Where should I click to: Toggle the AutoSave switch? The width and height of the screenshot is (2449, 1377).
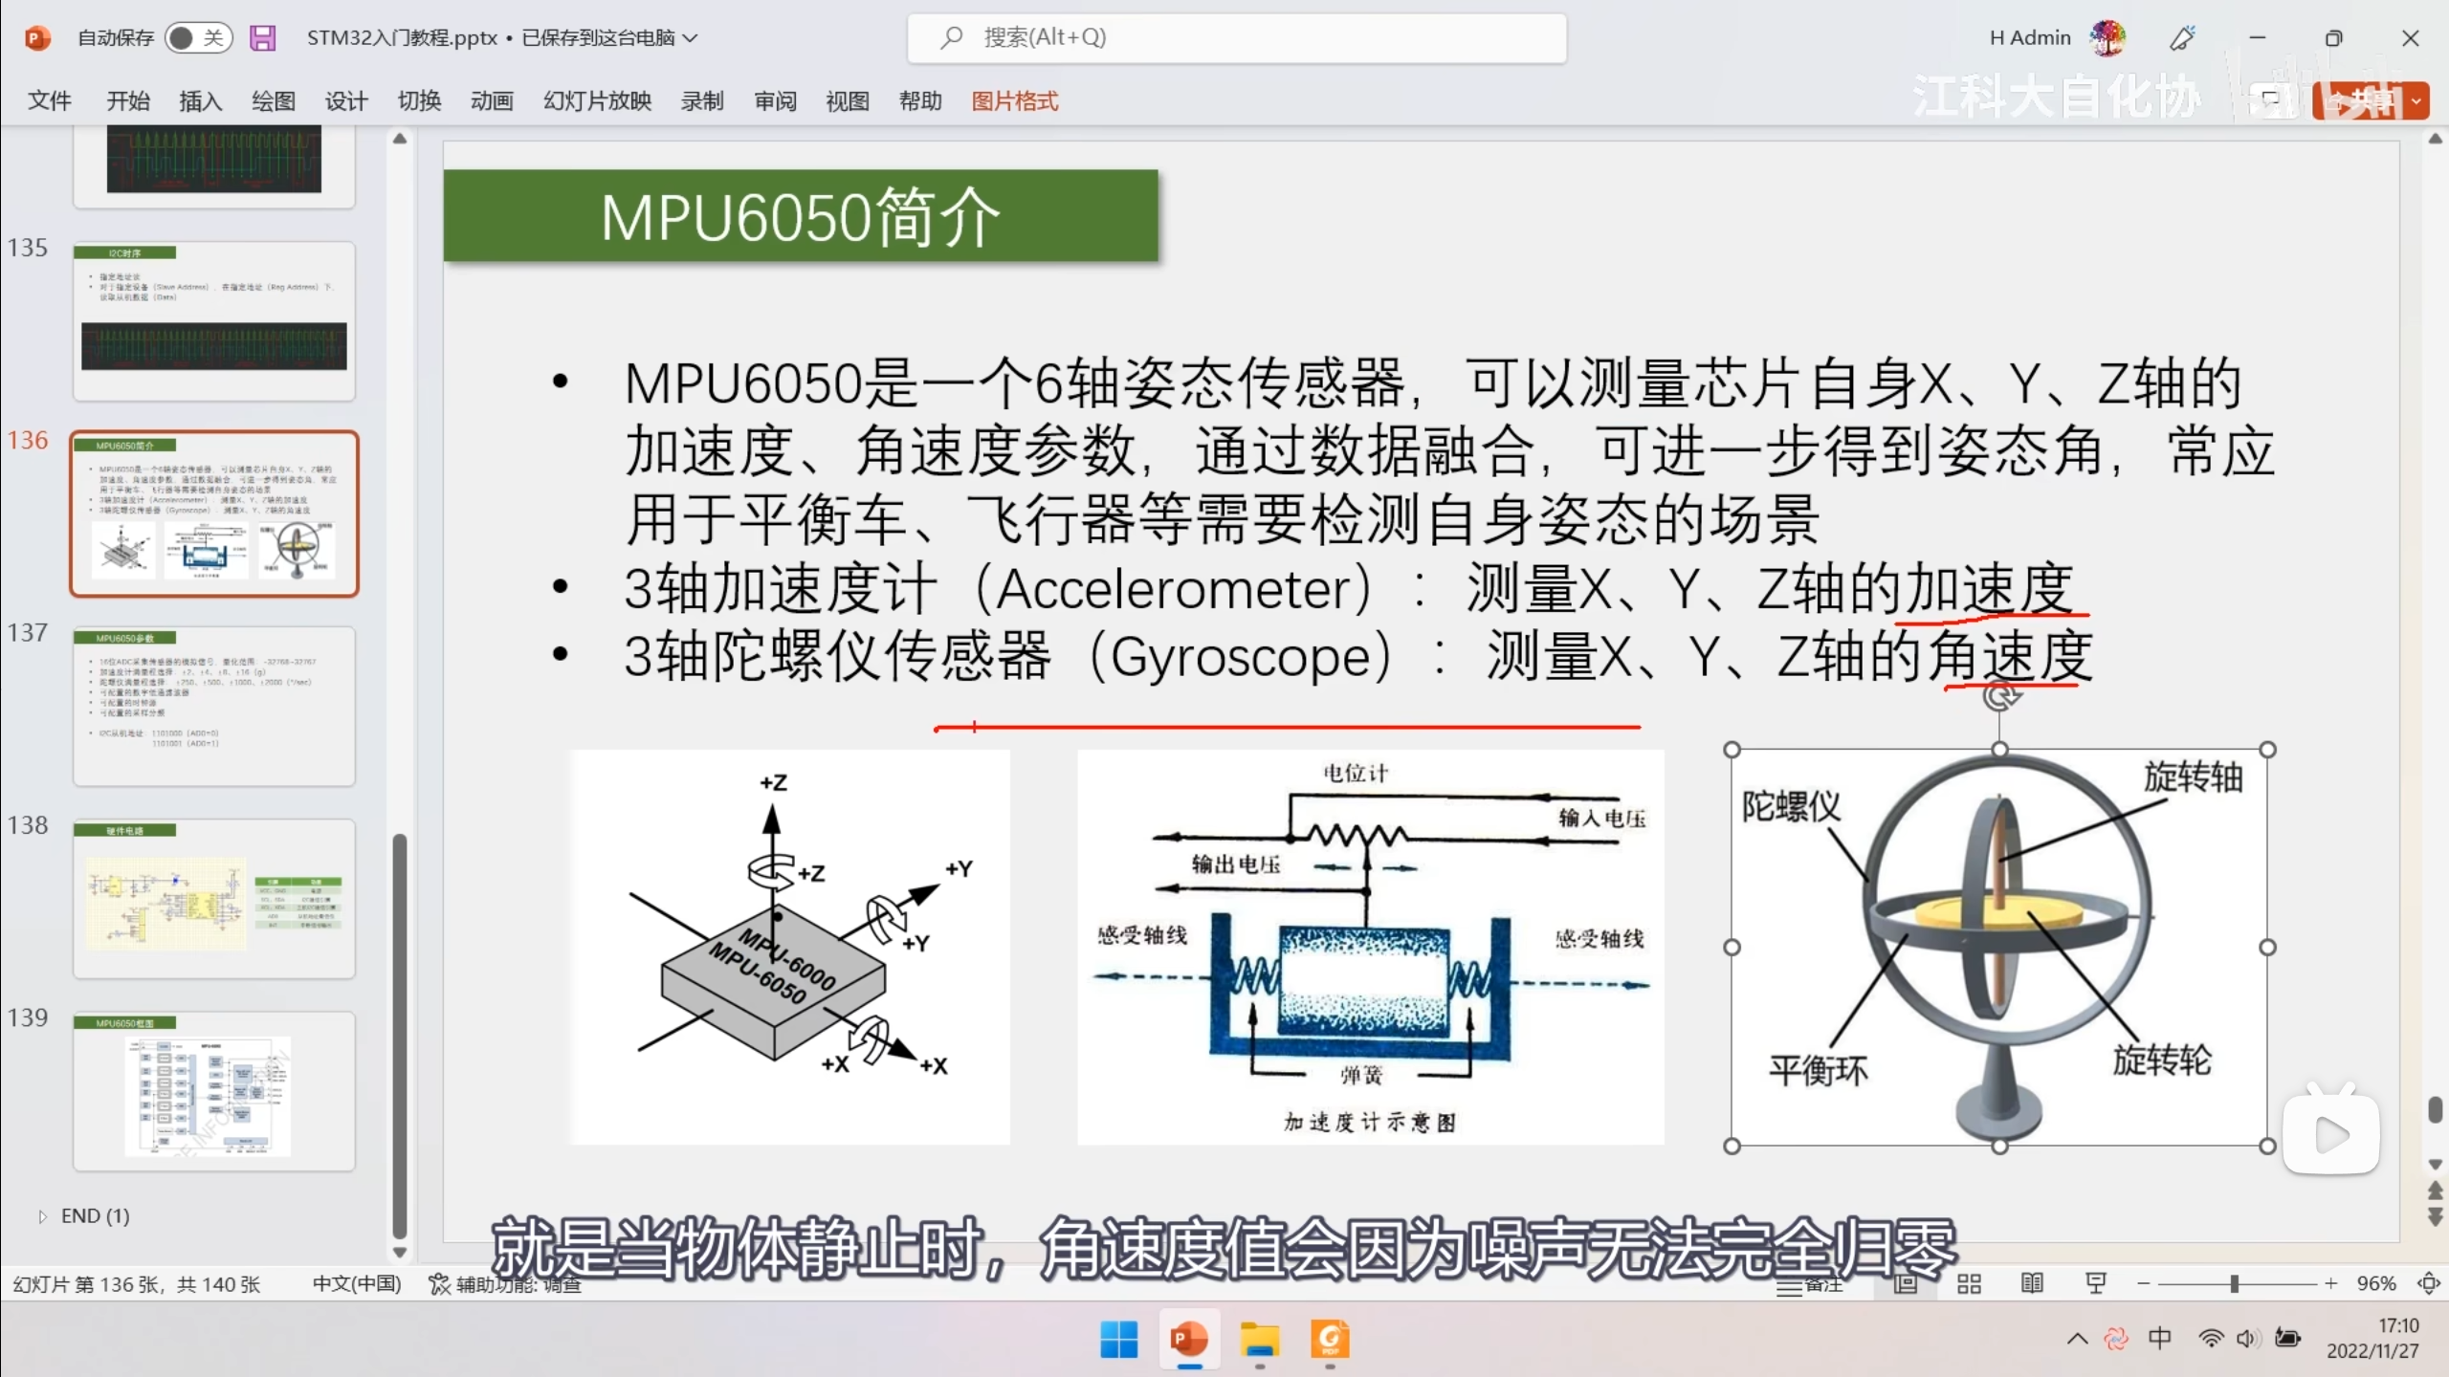pos(198,38)
